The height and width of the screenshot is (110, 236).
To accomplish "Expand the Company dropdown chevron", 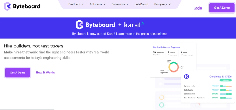I will tap(170, 4).
